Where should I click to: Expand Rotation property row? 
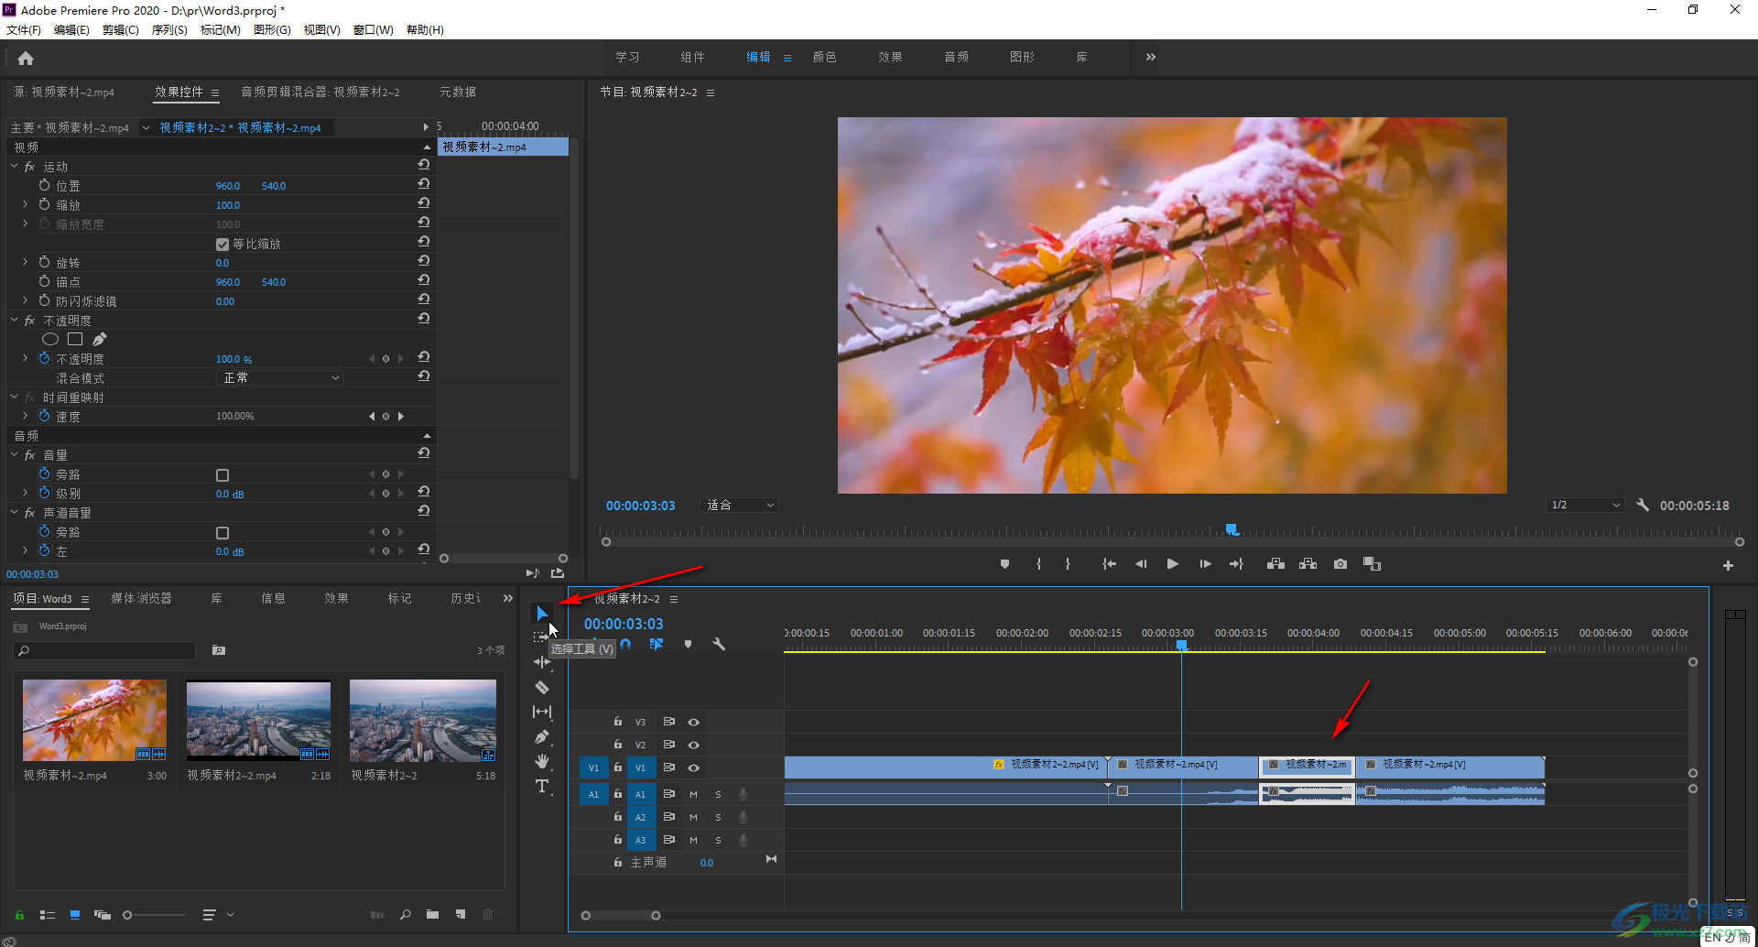tap(26, 263)
